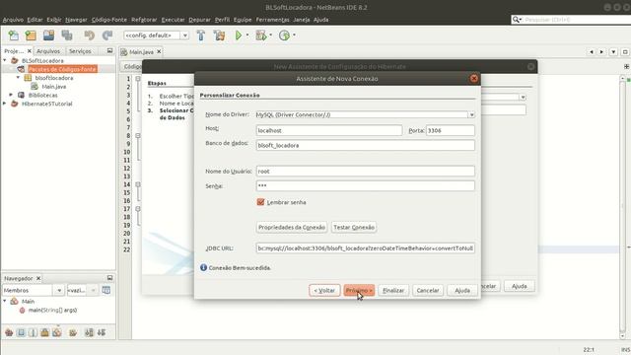Click the Redo toolbar icon
Screen dimensions: 631x355
click(107, 35)
